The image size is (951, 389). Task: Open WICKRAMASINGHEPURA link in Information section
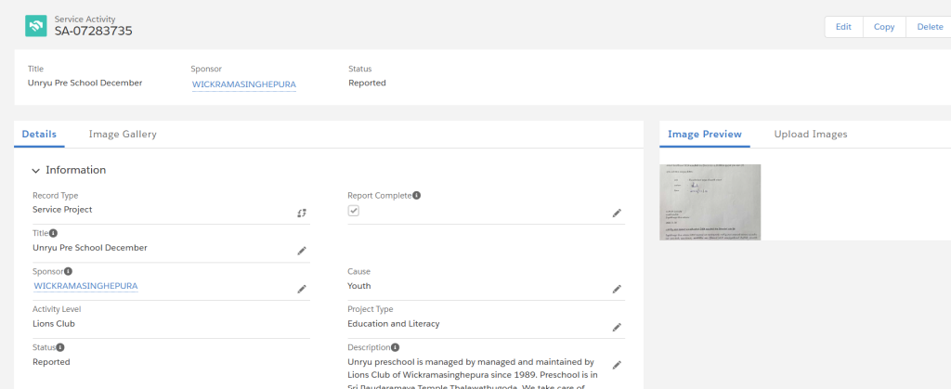click(x=85, y=286)
